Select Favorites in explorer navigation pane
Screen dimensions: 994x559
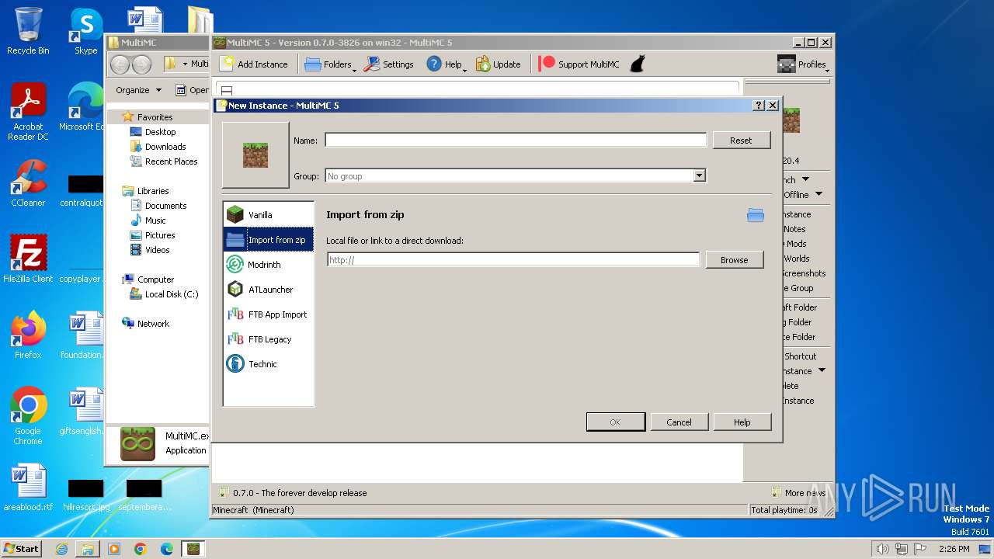[x=155, y=117]
